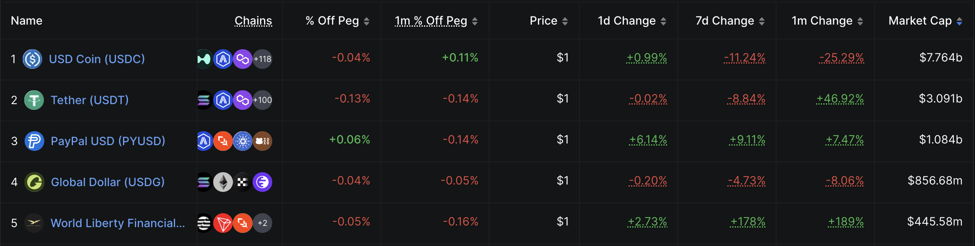Click the Chains column header
The width and height of the screenshot is (975, 246).
click(x=253, y=20)
